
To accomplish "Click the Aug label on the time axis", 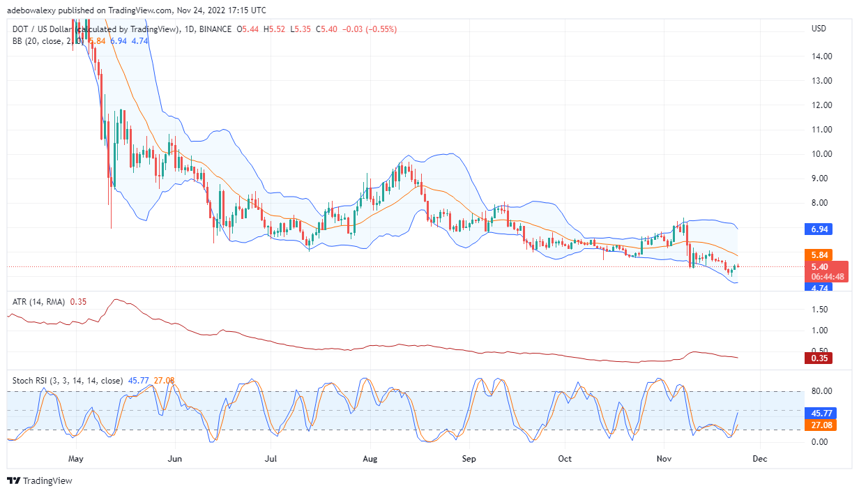I will [370, 459].
